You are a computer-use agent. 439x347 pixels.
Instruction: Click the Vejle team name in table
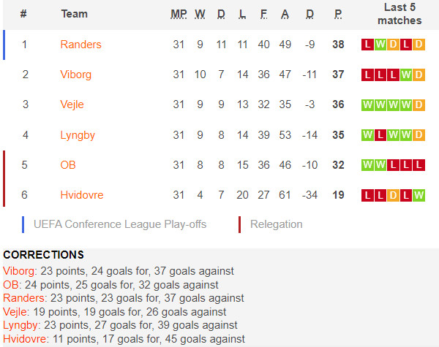72,104
